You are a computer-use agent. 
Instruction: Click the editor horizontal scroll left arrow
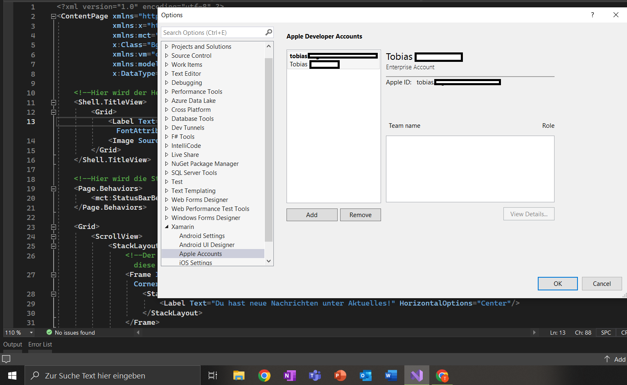click(138, 332)
